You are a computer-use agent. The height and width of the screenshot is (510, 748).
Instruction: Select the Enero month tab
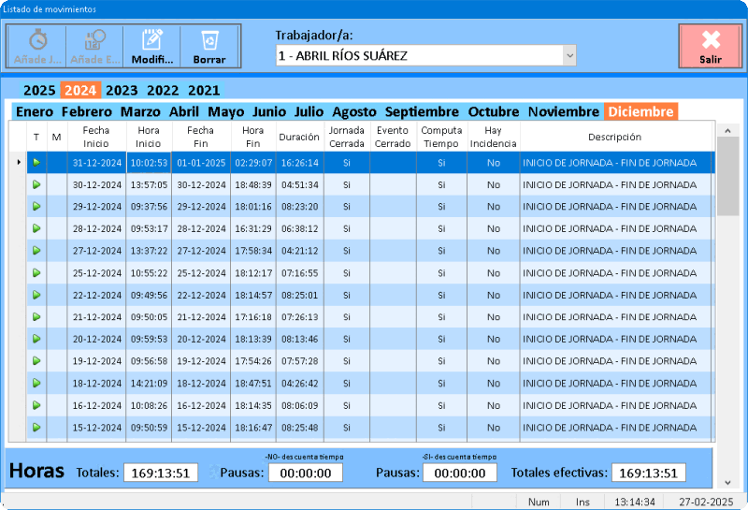coord(35,111)
